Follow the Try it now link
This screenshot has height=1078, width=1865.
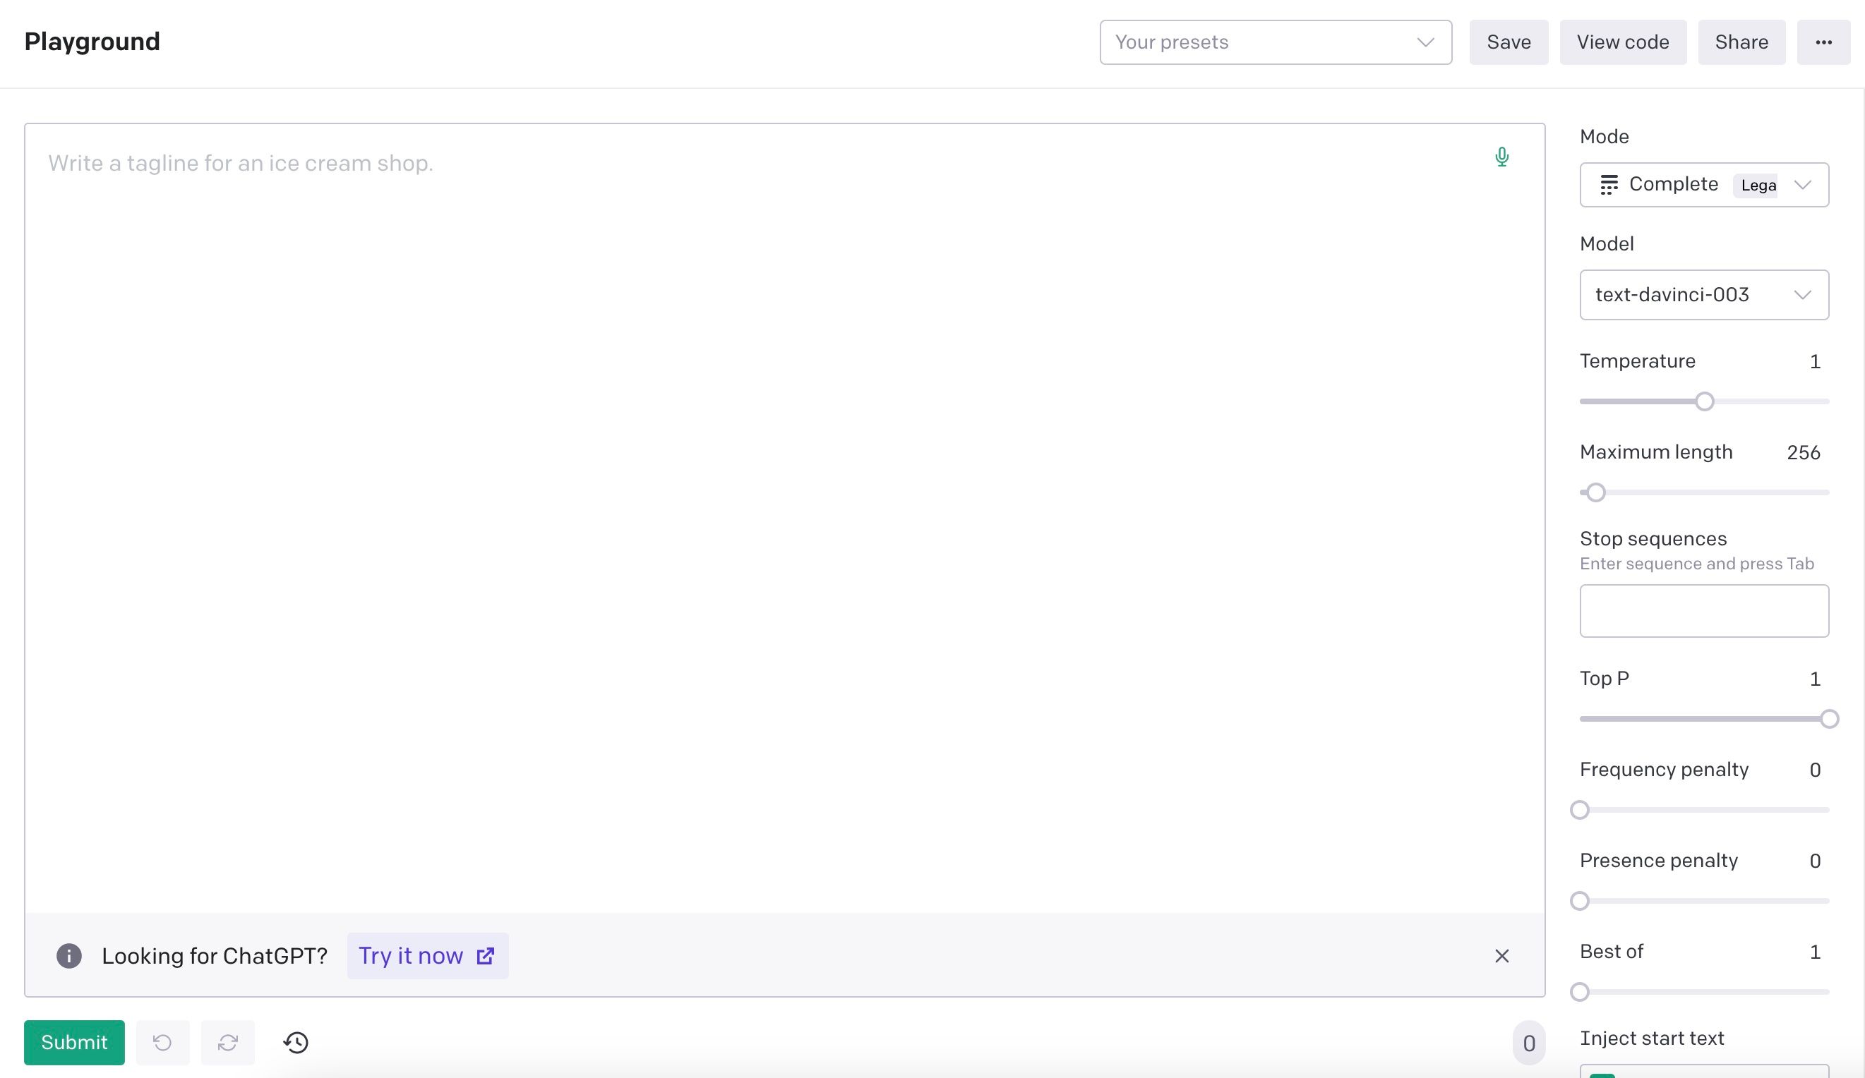pyautogui.click(x=428, y=955)
